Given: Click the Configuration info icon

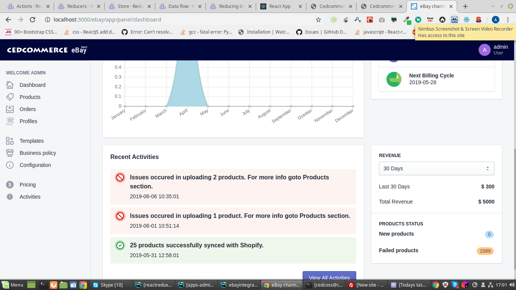Looking at the screenshot, I should coord(10,165).
